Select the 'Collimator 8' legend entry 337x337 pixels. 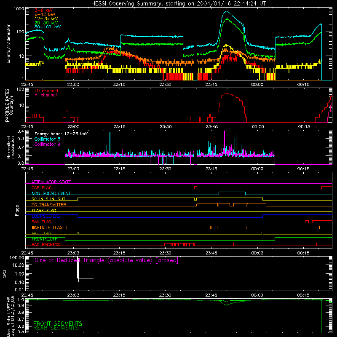[x=47, y=139]
